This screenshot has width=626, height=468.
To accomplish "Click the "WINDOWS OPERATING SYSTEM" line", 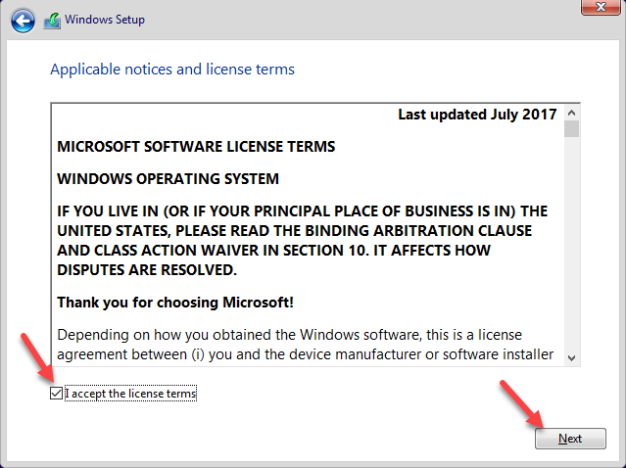I will (169, 179).
